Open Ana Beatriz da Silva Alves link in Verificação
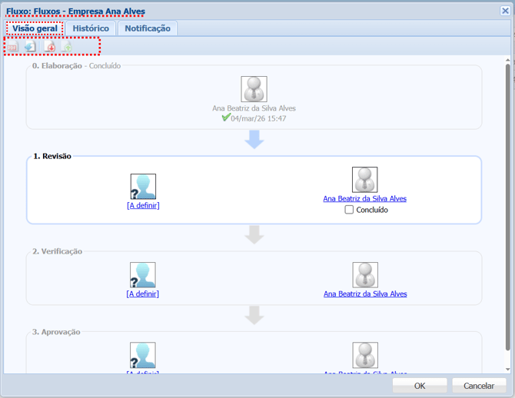This screenshot has width=515, height=398. point(365,294)
